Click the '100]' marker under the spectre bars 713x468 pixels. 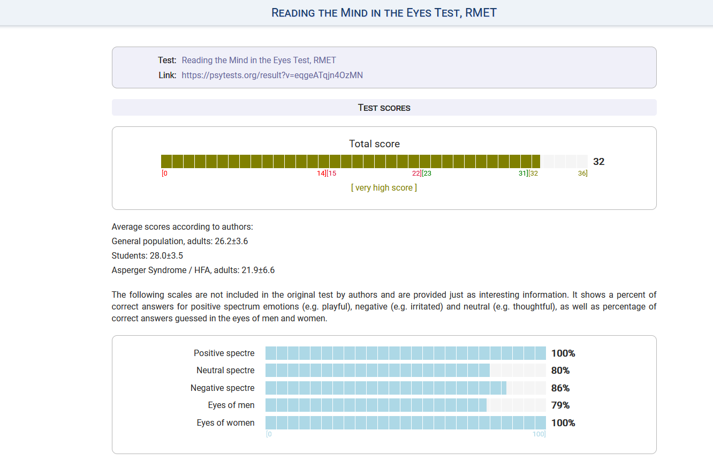pyautogui.click(x=539, y=434)
